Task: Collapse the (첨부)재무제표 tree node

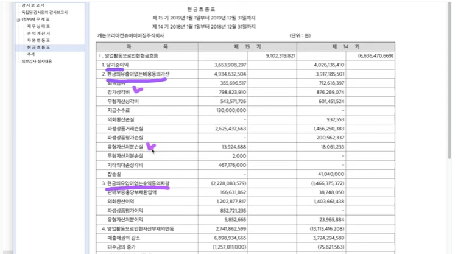Action: [18, 20]
